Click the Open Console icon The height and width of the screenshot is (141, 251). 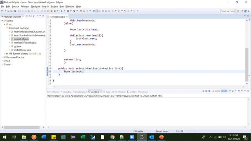(x=239, y=91)
